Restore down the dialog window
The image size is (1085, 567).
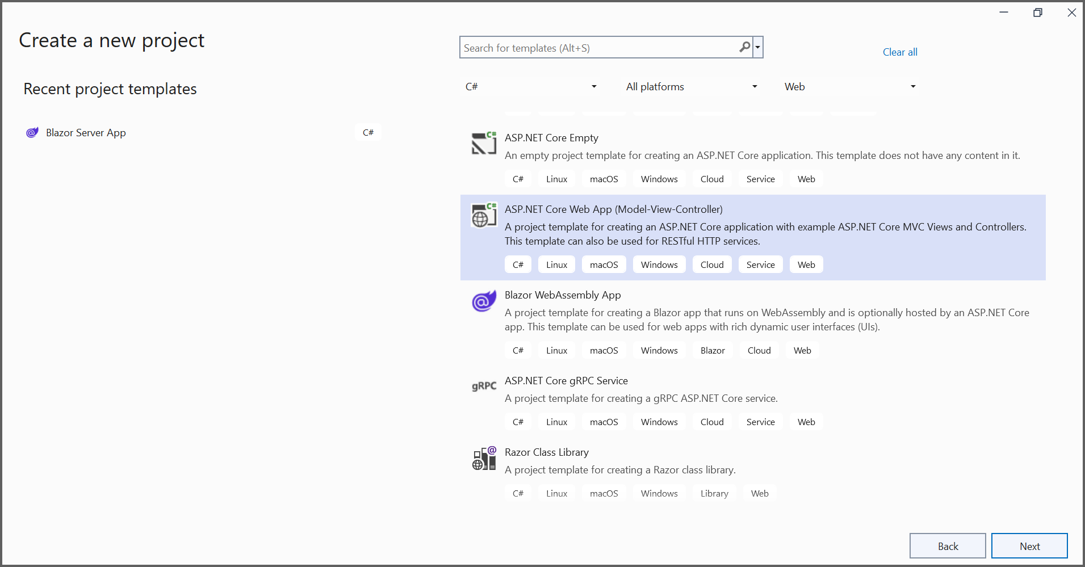(x=1037, y=12)
